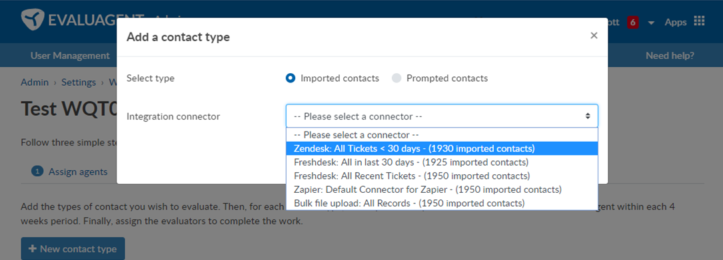Select the Imported contacts radio button
723x260 pixels.
291,78
